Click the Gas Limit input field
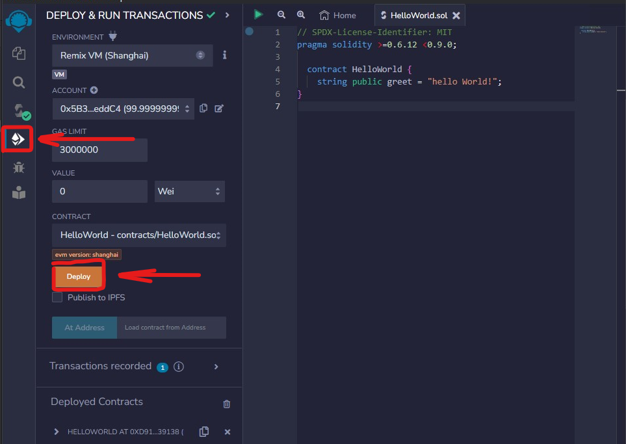The image size is (626, 444). pos(99,150)
